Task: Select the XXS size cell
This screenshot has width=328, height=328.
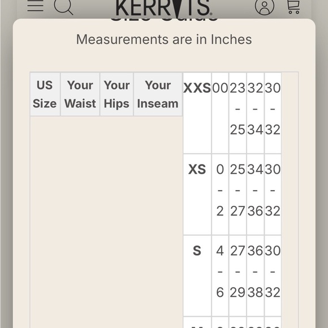Action: coord(197,113)
